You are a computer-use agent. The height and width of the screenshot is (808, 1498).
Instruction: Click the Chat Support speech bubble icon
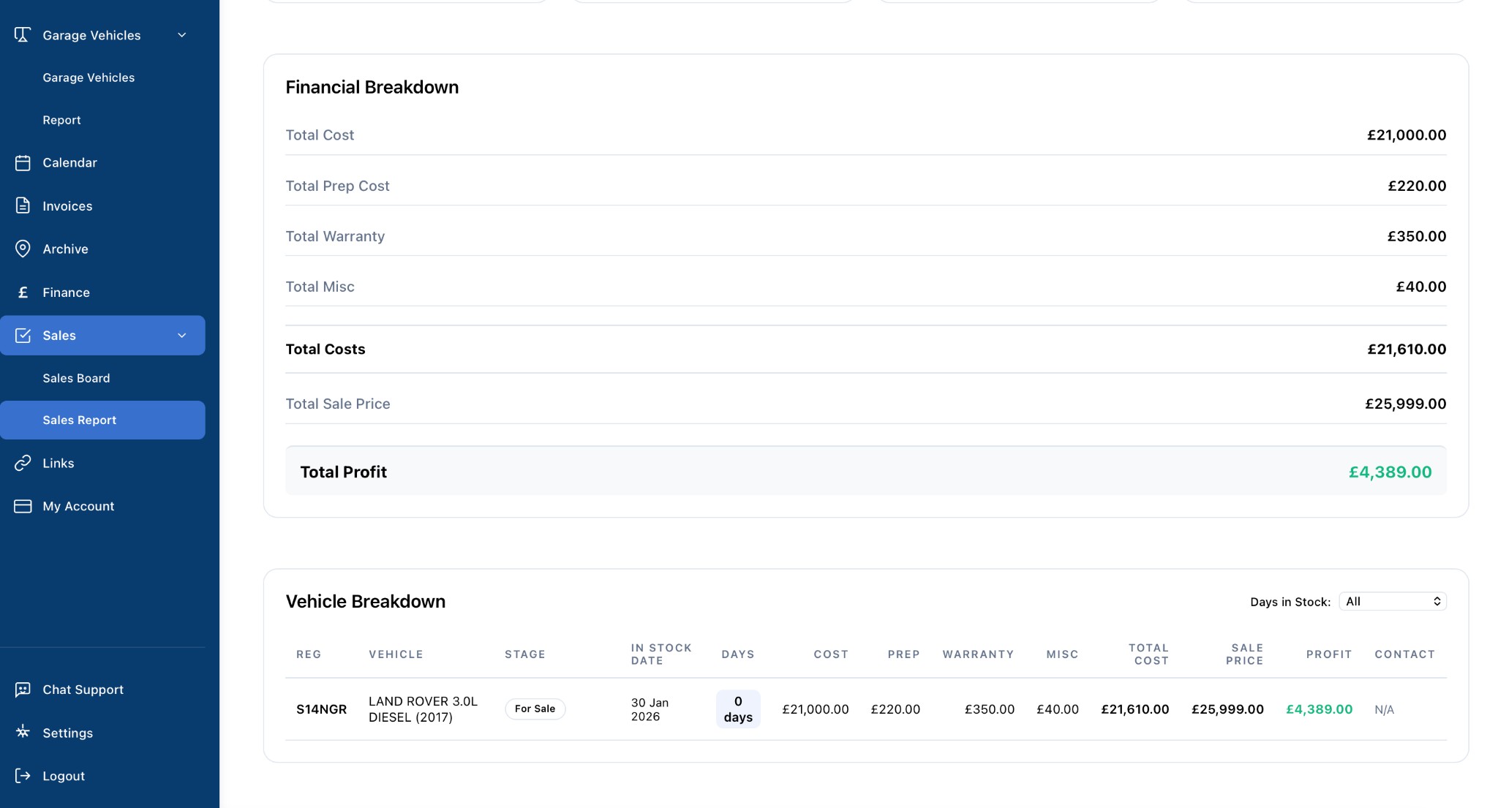click(x=23, y=690)
